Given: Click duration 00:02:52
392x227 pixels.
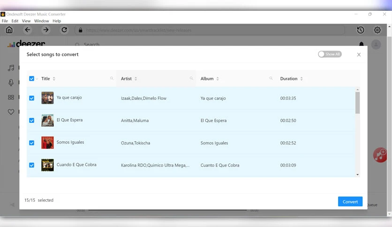Looking at the screenshot, I should coord(288,143).
